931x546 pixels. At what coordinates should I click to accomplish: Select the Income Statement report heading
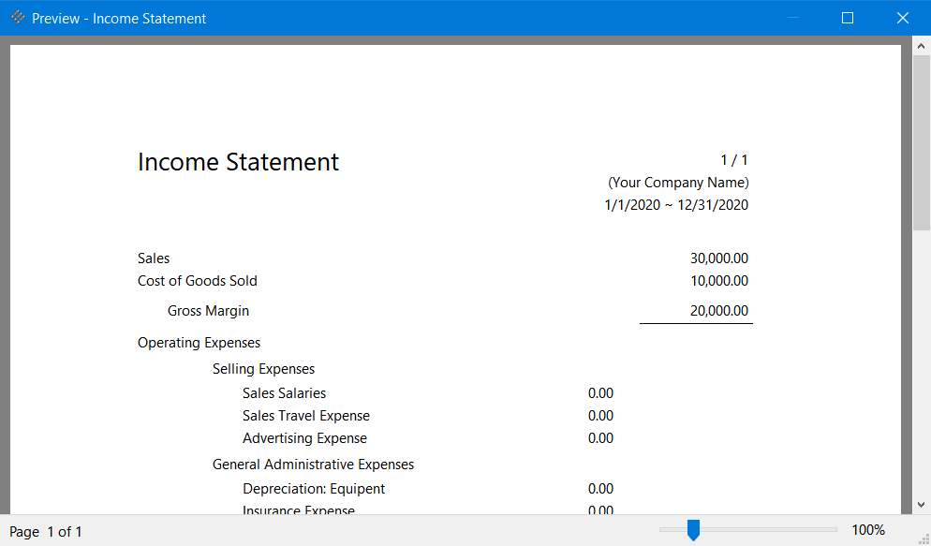[x=238, y=162]
